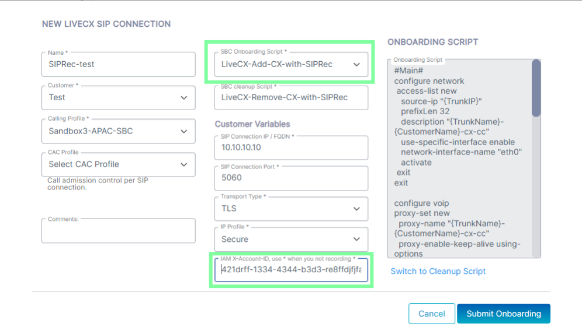Expand the Calling Profile dropdown

pos(118,131)
